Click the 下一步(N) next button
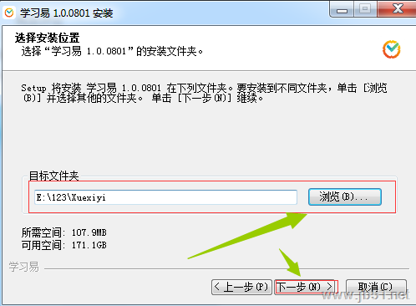This screenshot has height=306, width=416. [305, 287]
